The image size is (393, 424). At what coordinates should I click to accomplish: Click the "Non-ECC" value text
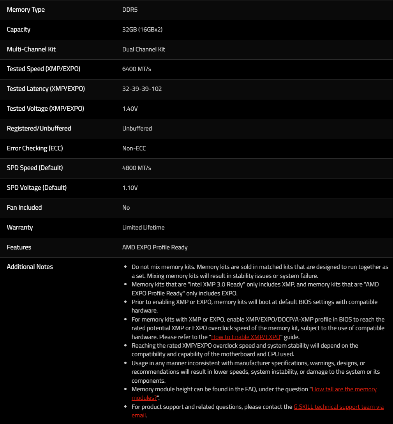coord(134,148)
